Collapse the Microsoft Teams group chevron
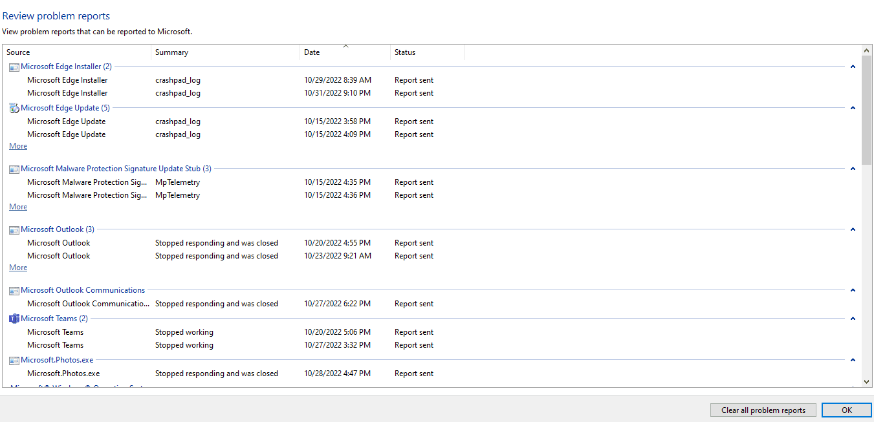The height and width of the screenshot is (422, 874). pos(853,319)
